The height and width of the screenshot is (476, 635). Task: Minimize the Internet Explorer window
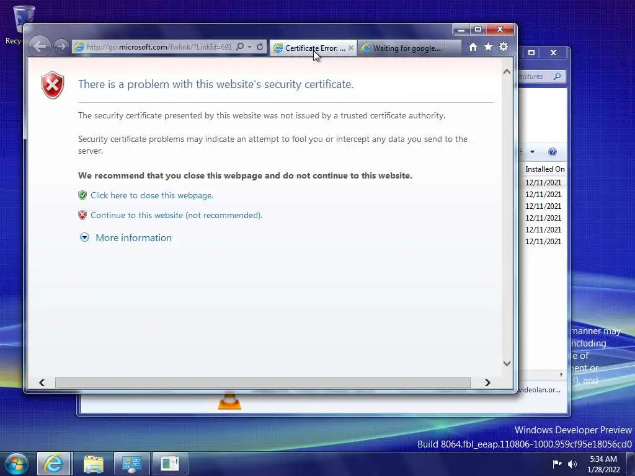point(461,29)
